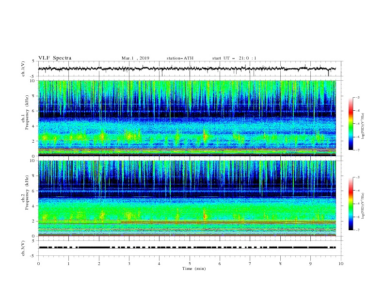Click the "-5" tick on ch.3(V) axis
Image resolution: width=384 pixels, height=296 pixels.
[33, 256]
